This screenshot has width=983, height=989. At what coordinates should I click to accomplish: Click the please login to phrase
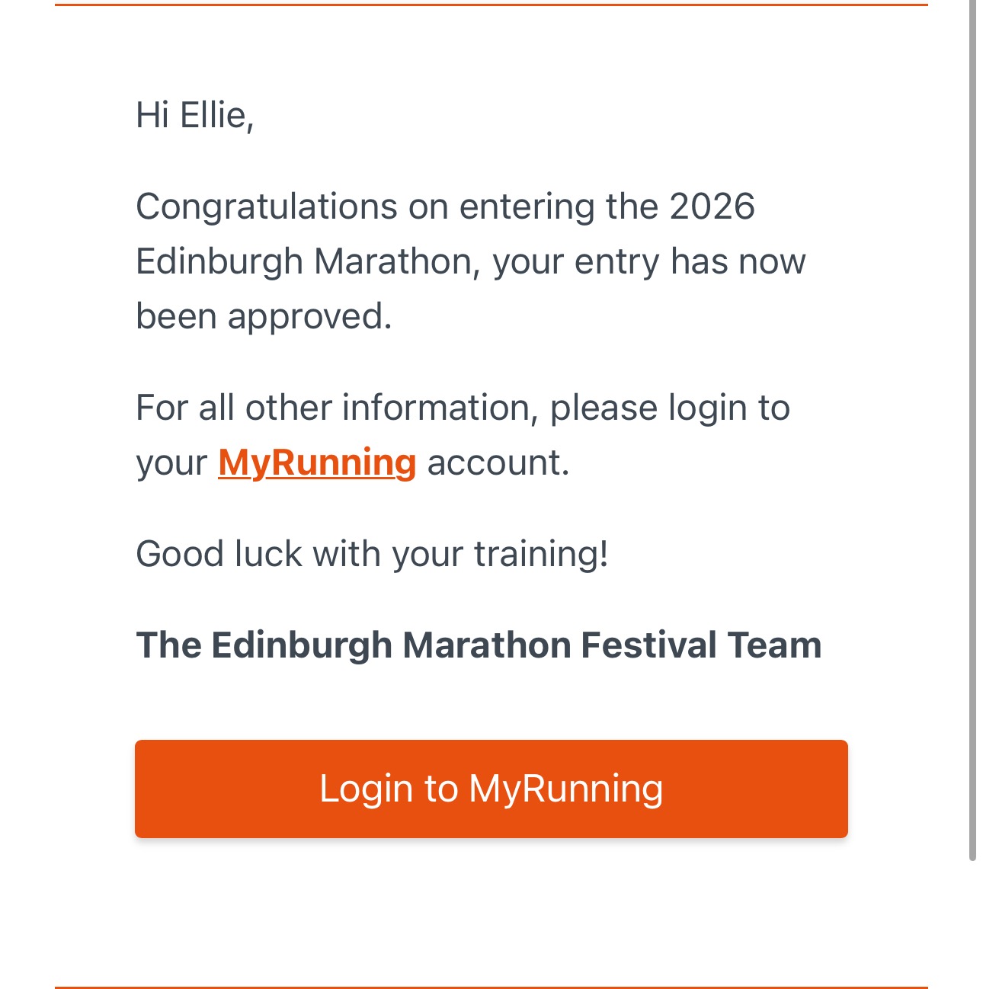[670, 408]
